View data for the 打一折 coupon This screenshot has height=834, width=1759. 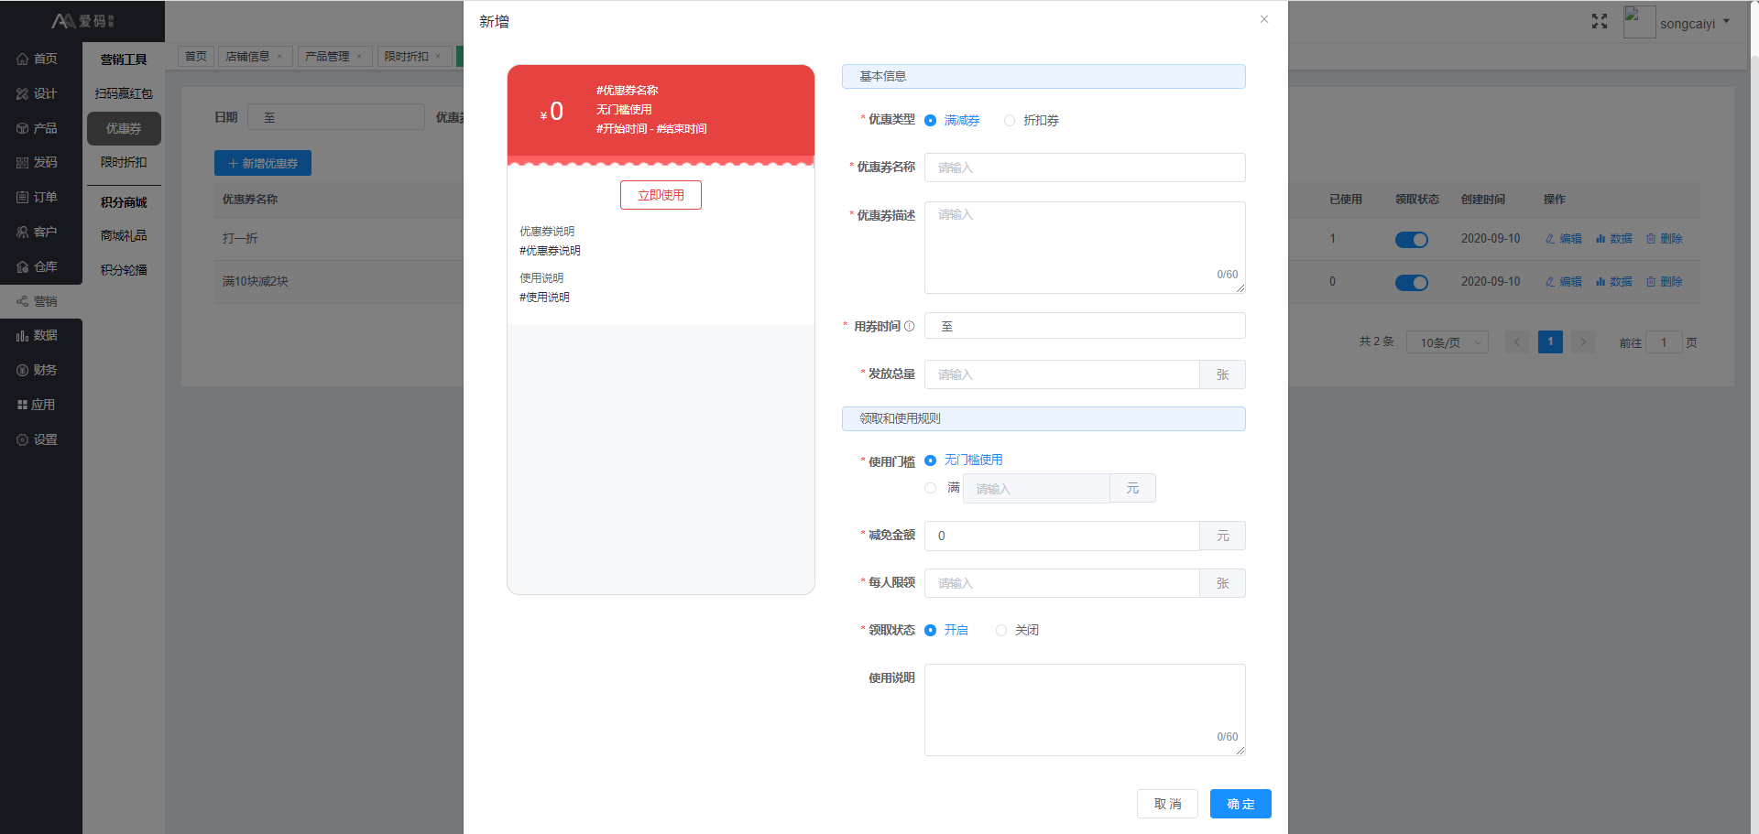1614,239
